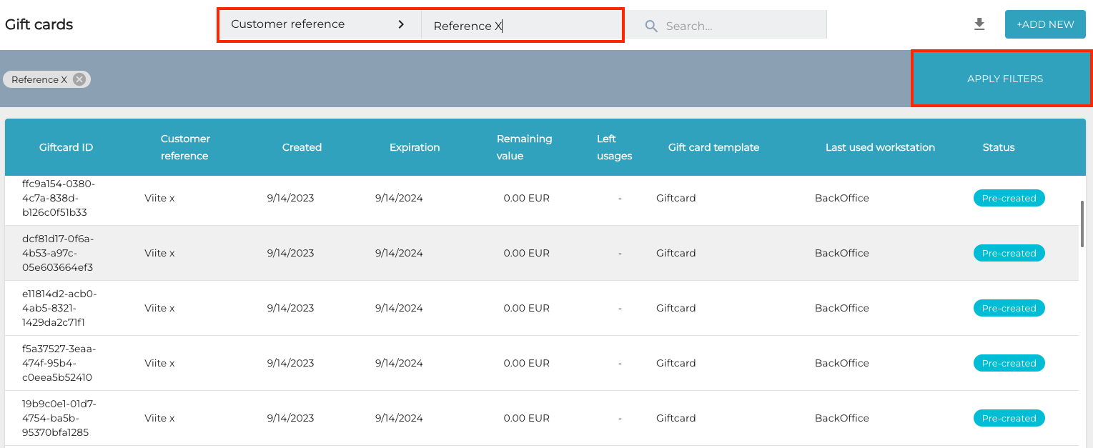Click the Status column header

[x=999, y=147]
